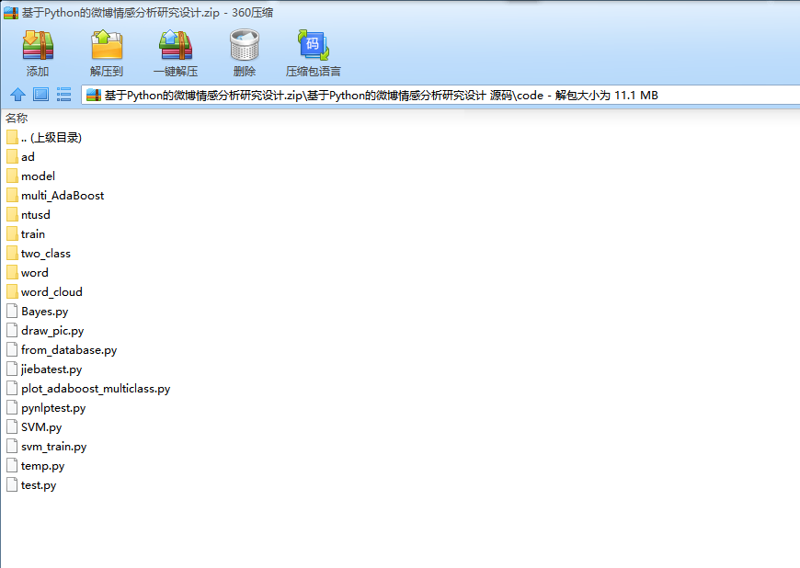Select the train folder icon

(12, 234)
